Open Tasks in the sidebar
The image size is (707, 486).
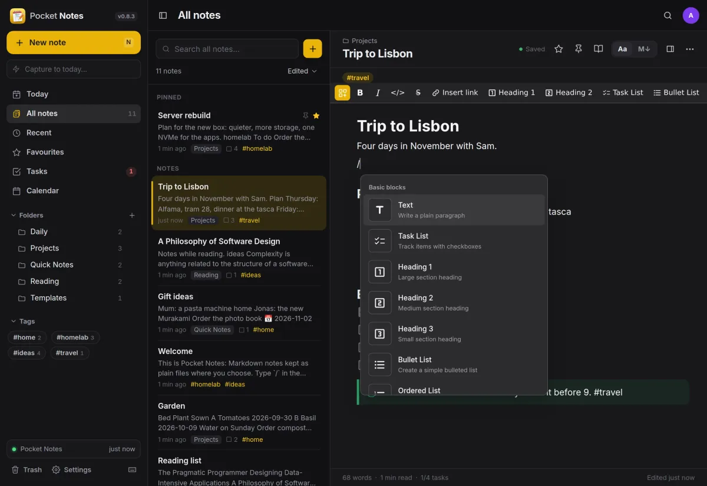[74, 171]
